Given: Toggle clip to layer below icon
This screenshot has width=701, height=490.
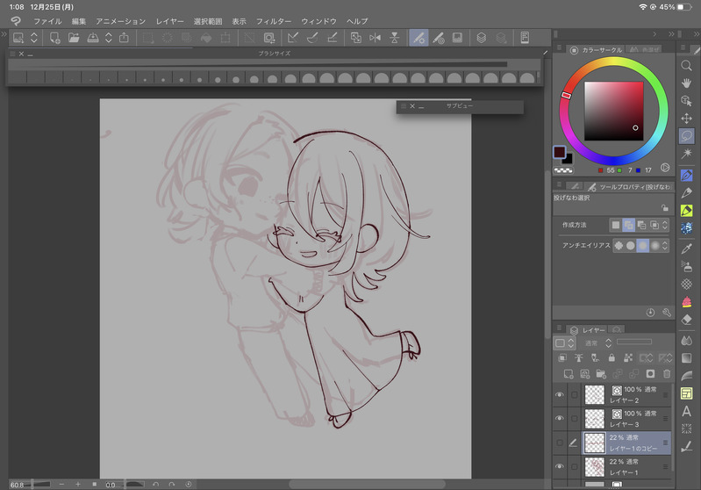Looking at the screenshot, I should pyautogui.click(x=562, y=357).
